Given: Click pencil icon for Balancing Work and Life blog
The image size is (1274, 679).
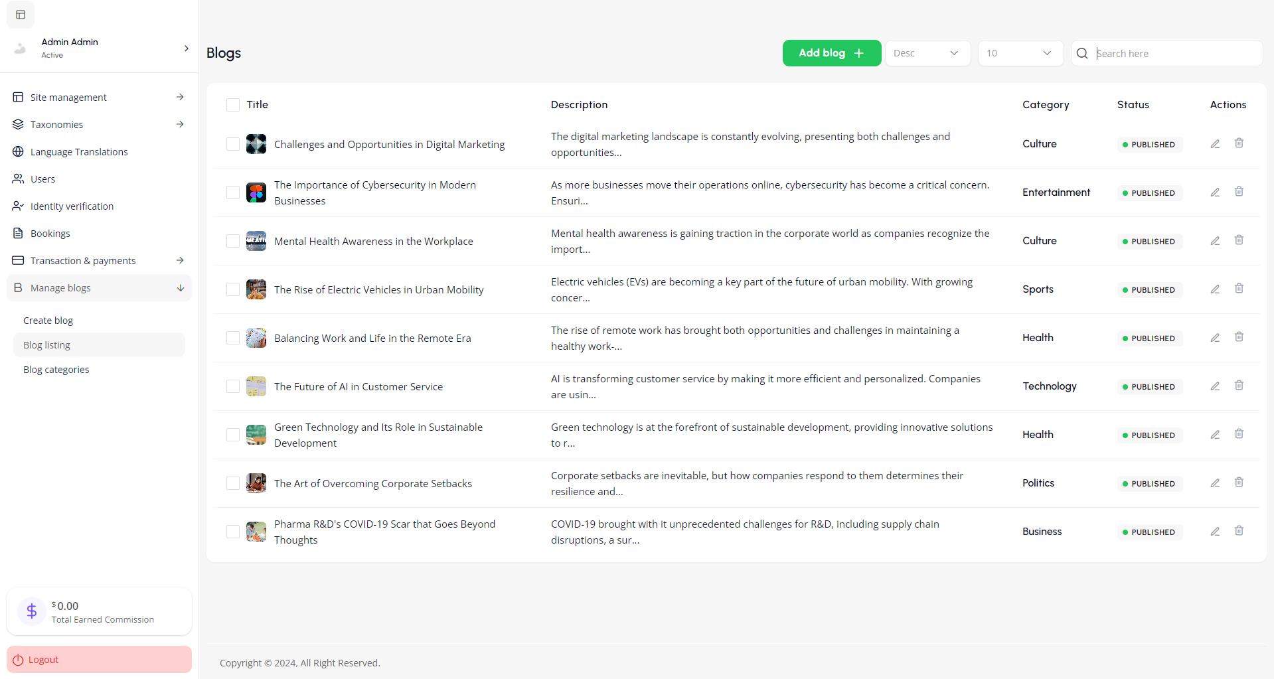Looking at the screenshot, I should click(1215, 338).
